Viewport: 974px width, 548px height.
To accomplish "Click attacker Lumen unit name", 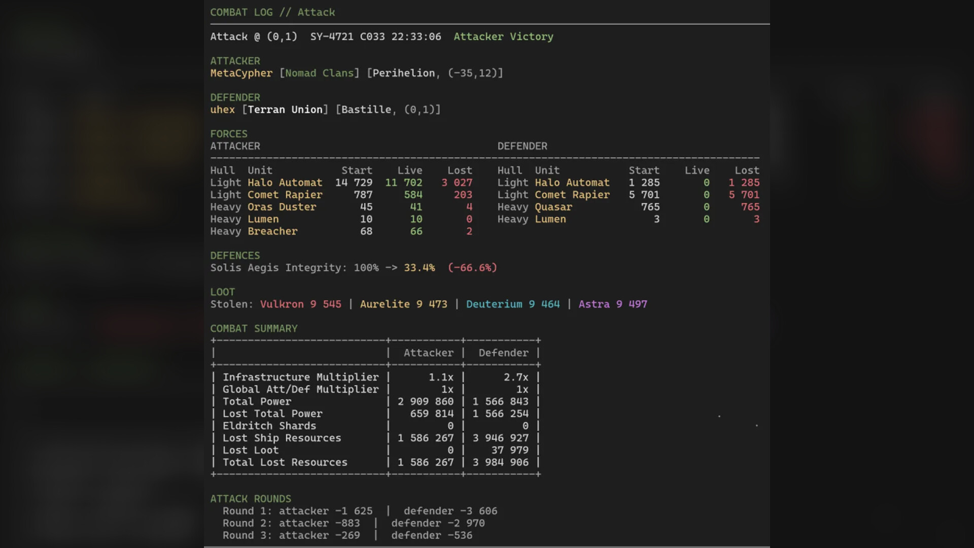I will [x=263, y=219].
